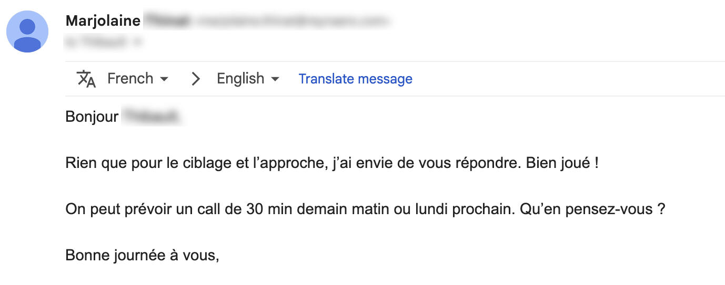Open the English target language dropdown
Viewport: 725px width, 285px height.
click(x=247, y=79)
